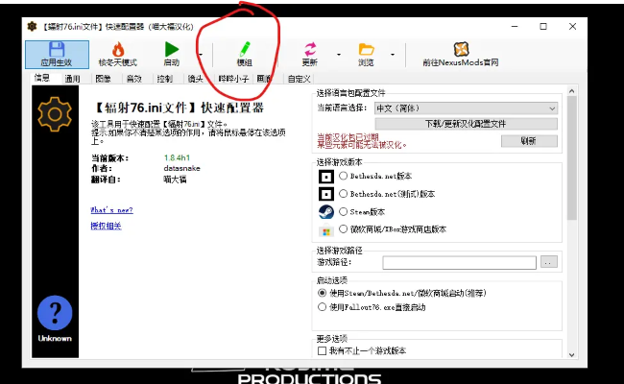Select launch via Steam/Bethesda.net/微软商城 option
624x384 pixels.
(x=322, y=293)
